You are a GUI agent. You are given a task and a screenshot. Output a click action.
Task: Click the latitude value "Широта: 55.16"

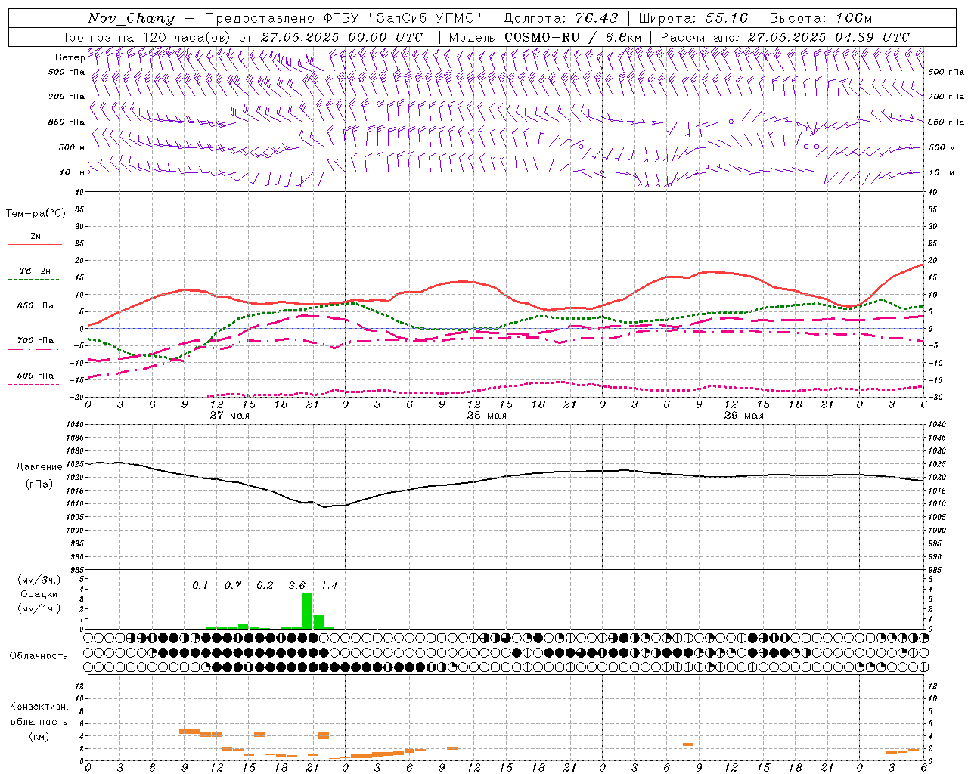click(693, 18)
